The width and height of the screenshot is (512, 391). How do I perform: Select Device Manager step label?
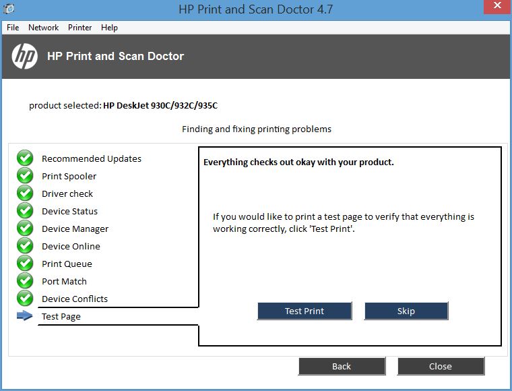coord(75,229)
